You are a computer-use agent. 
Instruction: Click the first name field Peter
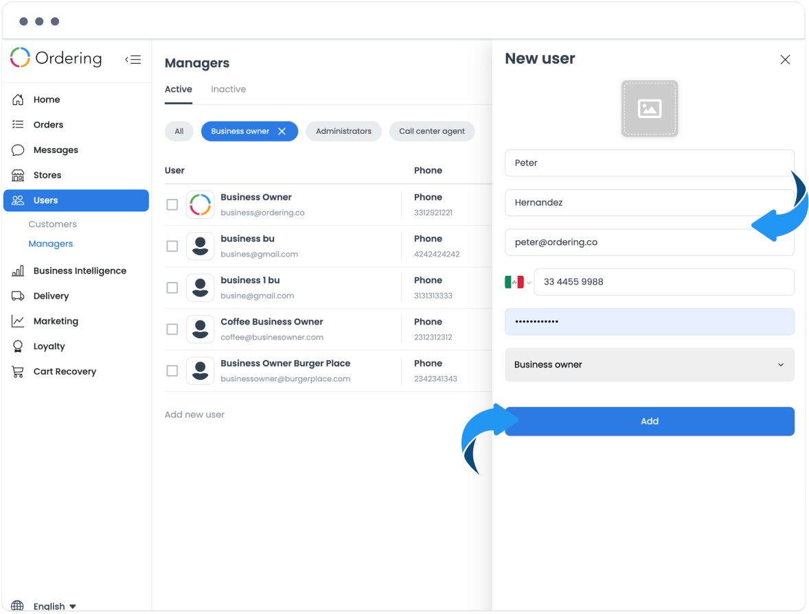650,163
